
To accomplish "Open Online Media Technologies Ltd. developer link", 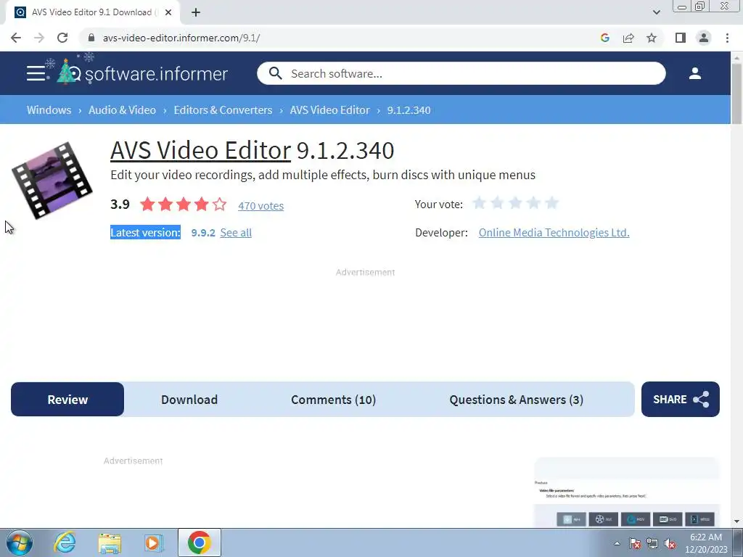I will tap(554, 233).
